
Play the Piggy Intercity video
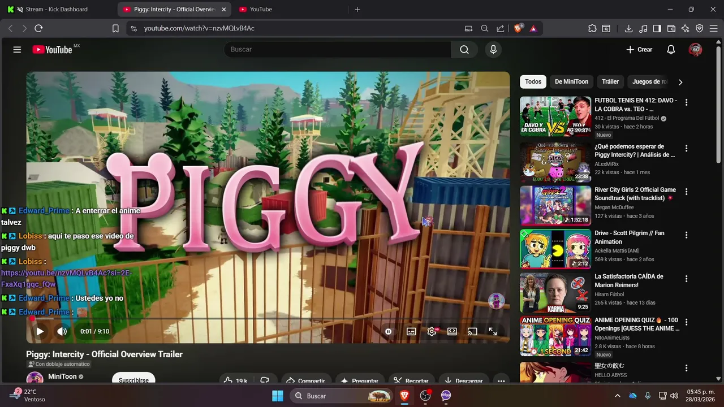click(40, 332)
